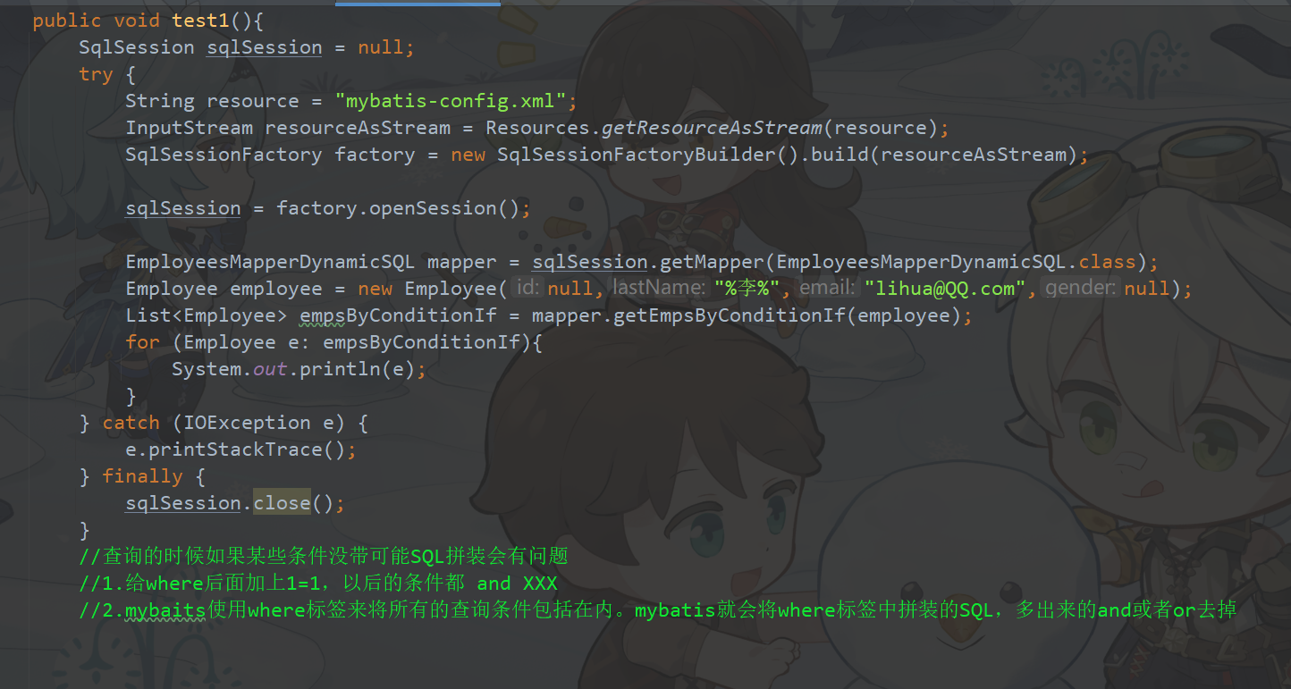Image resolution: width=1291 pixels, height=689 pixels.
Task: Click the mybaits typo in the last comment
Action: (165, 610)
